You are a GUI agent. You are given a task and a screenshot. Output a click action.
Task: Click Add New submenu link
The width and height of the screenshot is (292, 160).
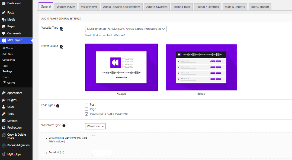point(8,54)
